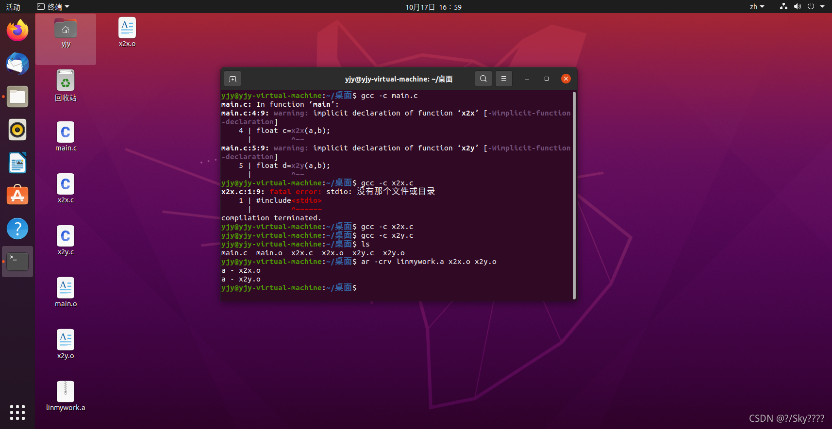The height and width of the screenshot is (429, 832).
Task: Click the 'compilation terminated.' line
Action: click(271, 218)
